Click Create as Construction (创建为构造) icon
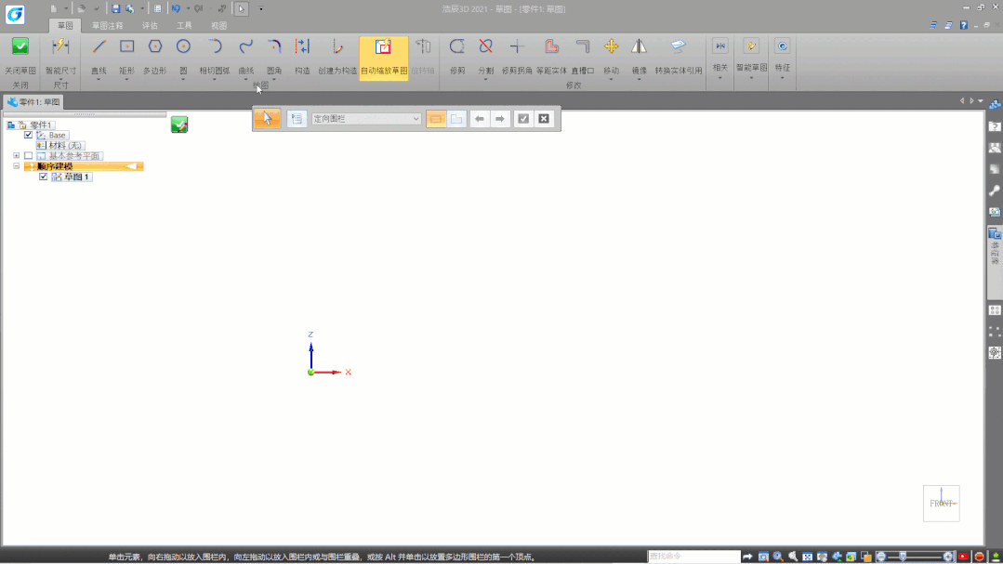 [337, 46]
